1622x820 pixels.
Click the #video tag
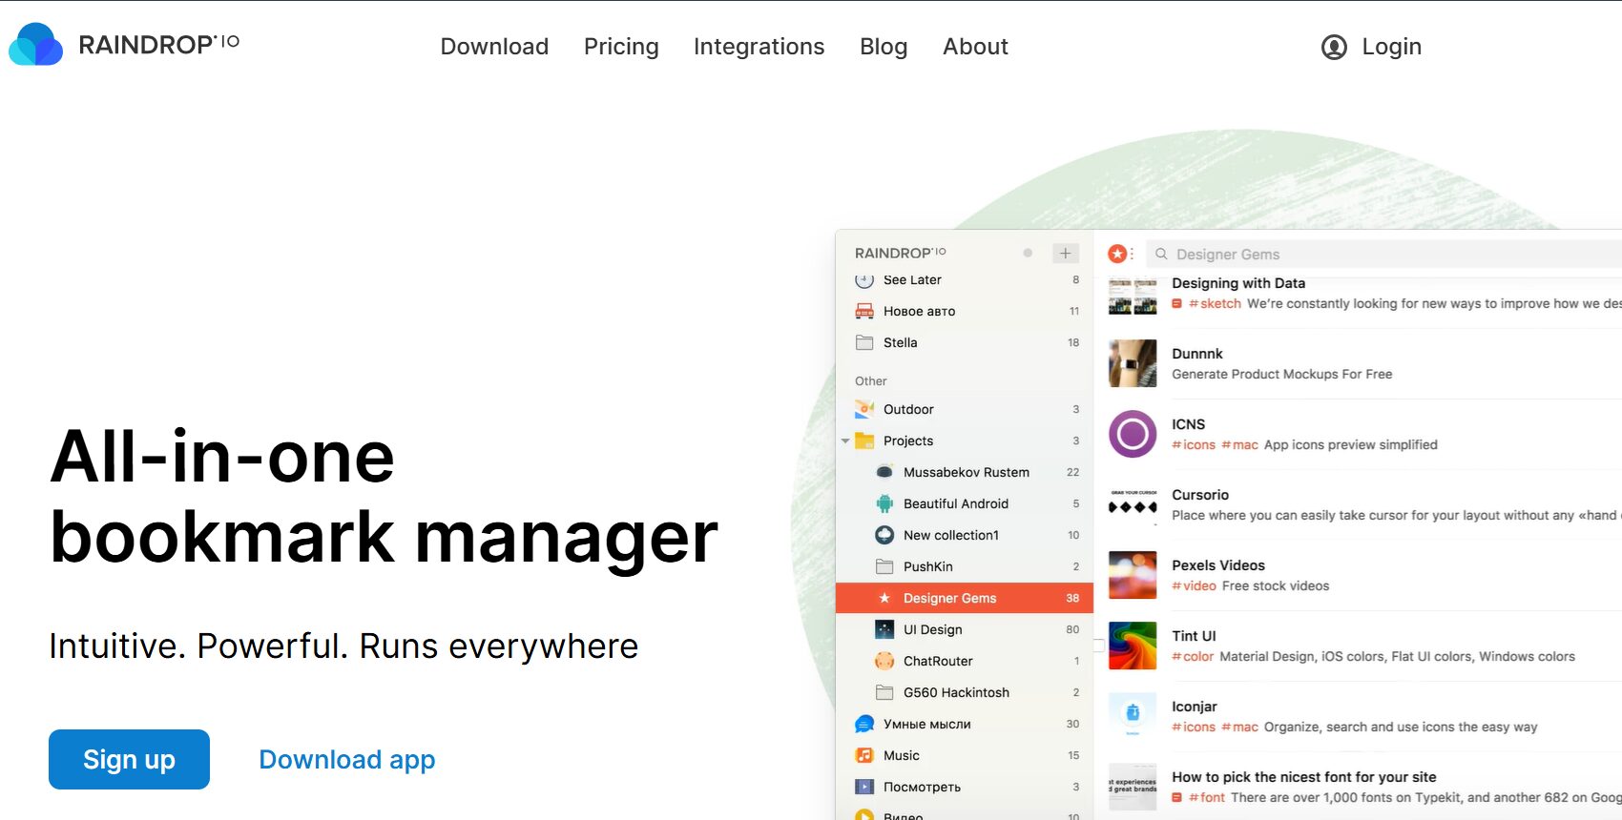[1194, 585]
